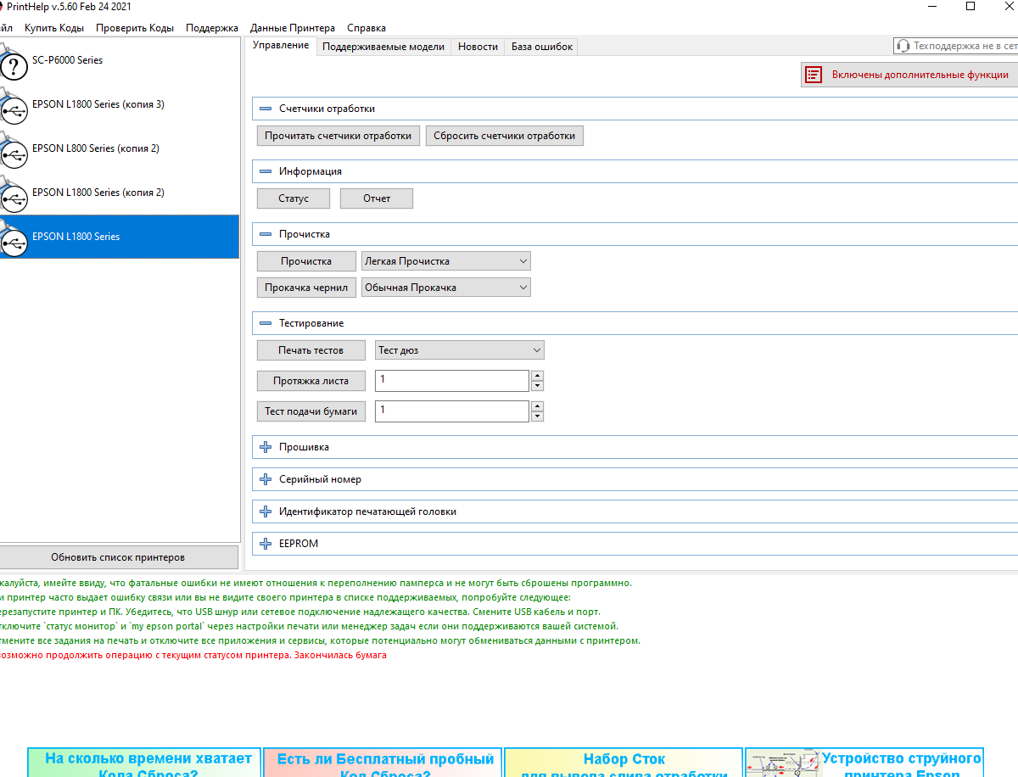Click the red 'Закончилась бумага' status message
This screenshot has width=1018, height=777.
coord(340,656)
